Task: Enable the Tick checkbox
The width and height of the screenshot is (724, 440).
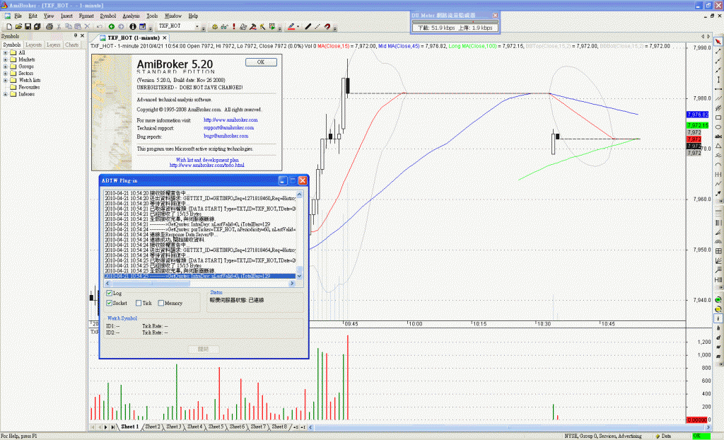Action: [139, 303]
